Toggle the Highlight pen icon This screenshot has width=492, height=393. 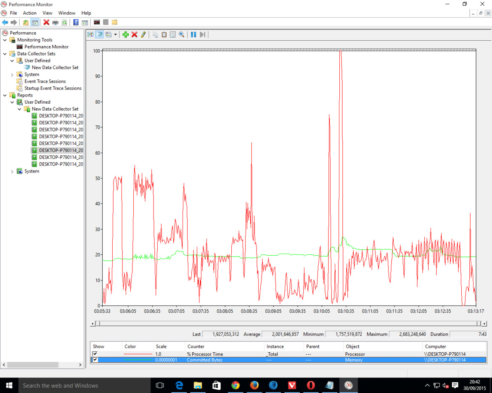(x=143, y=34)
